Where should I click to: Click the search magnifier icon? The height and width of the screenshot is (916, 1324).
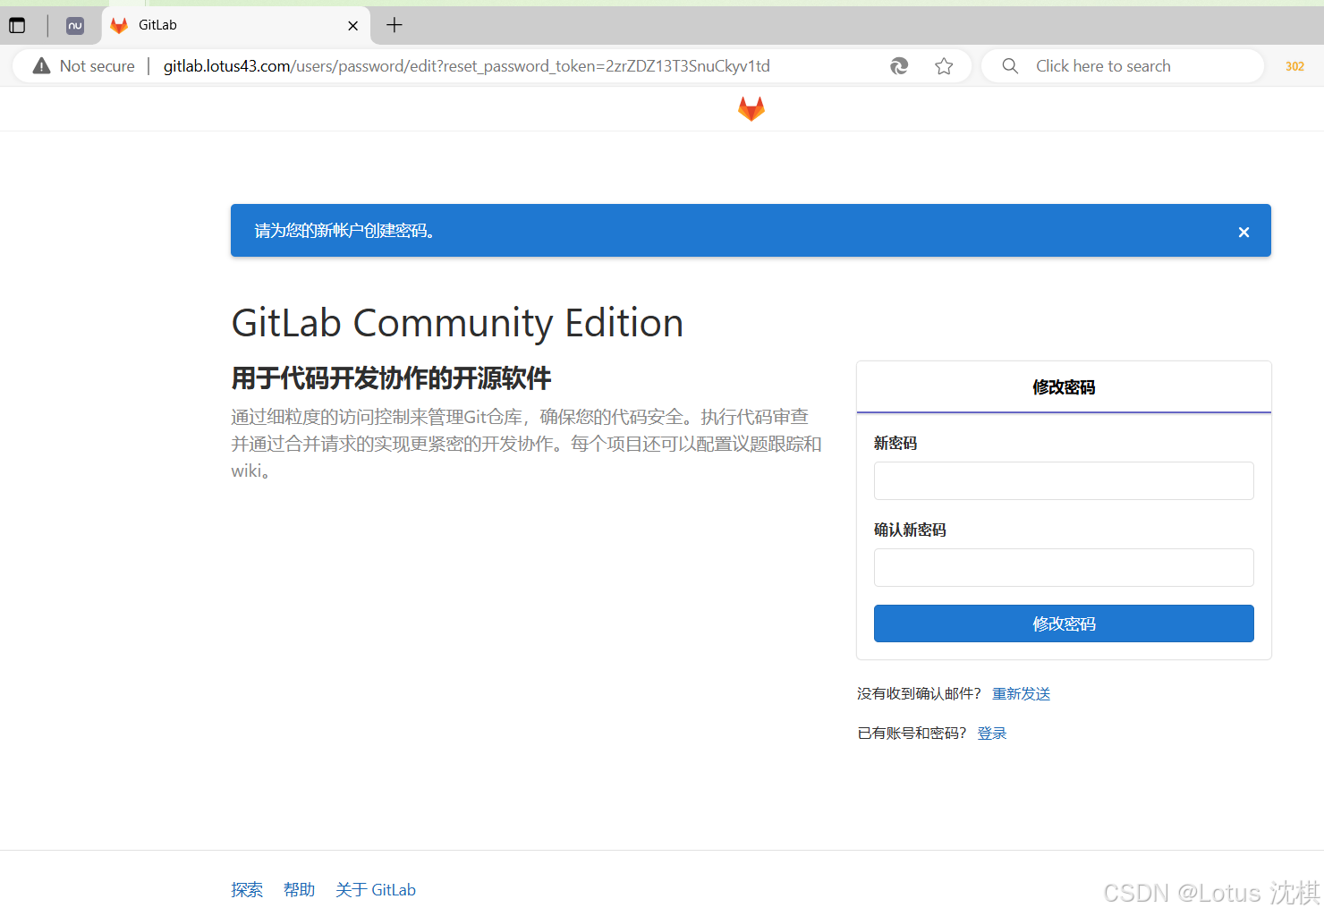tap(1010, 66)
